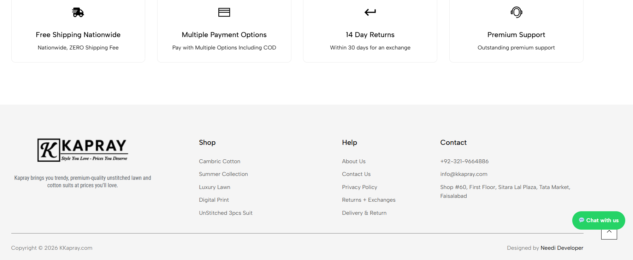Browse the Luxury Lawn category
This screenshot has height=260, width=633.
[214, 187]
